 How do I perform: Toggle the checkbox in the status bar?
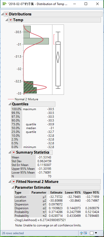click(91, 233)
